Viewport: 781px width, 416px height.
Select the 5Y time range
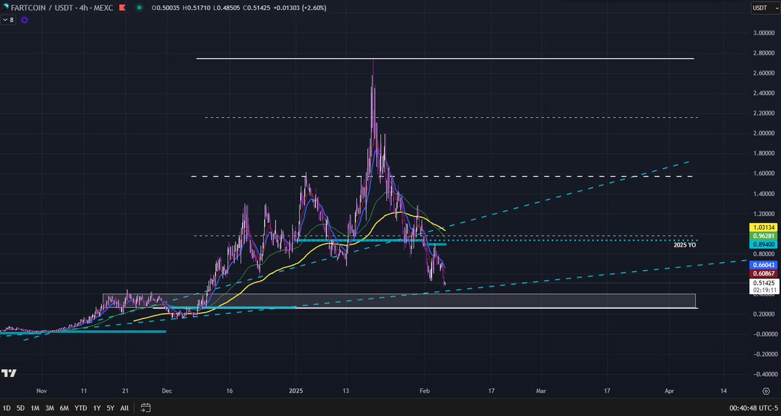tap(110, 408)
